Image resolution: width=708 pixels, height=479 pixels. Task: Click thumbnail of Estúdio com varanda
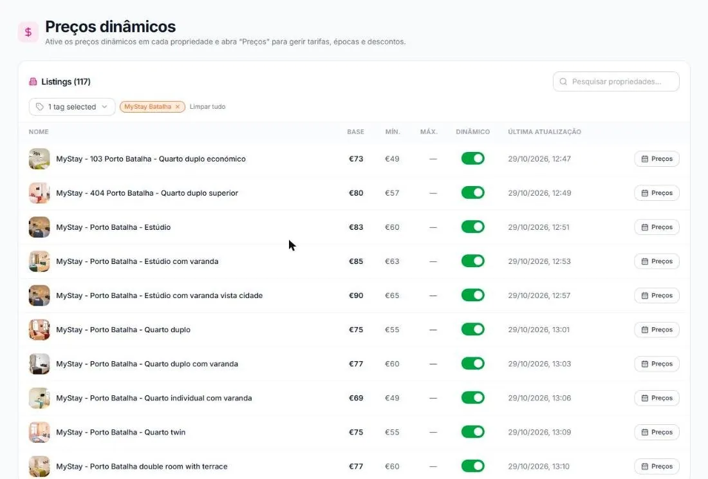coord(39,261)
